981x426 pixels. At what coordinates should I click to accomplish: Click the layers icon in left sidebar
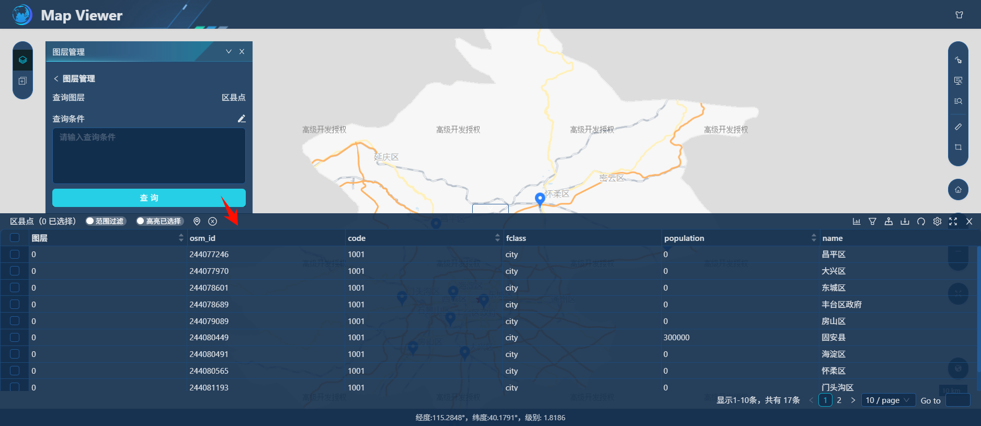coord(22,60)
